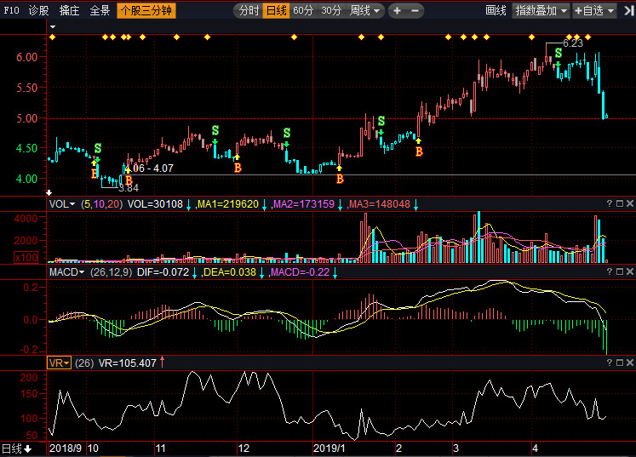Maximize the VR indicator panel

tap(620, 363)
